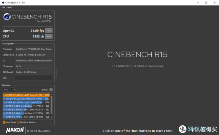
Task: Click the ranking list scrollbar thumb
Action: coord(52,105)
